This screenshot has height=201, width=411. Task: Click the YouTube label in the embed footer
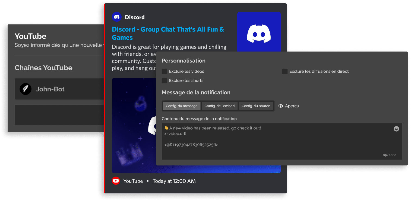tap(133, 181)
